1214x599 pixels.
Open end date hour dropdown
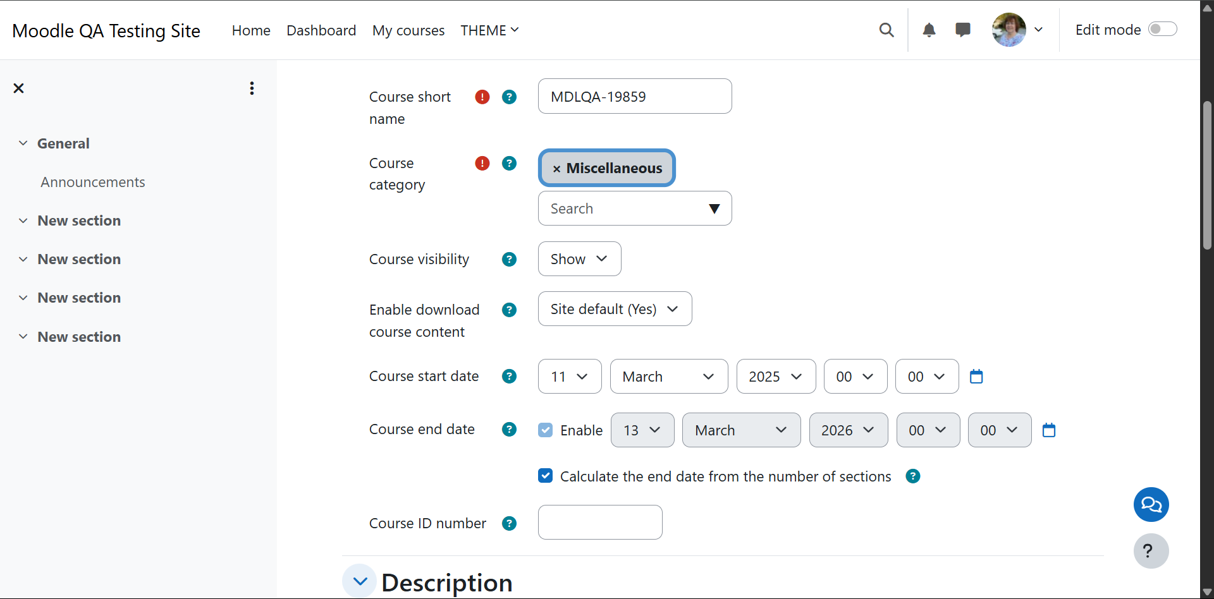point(928,430)
